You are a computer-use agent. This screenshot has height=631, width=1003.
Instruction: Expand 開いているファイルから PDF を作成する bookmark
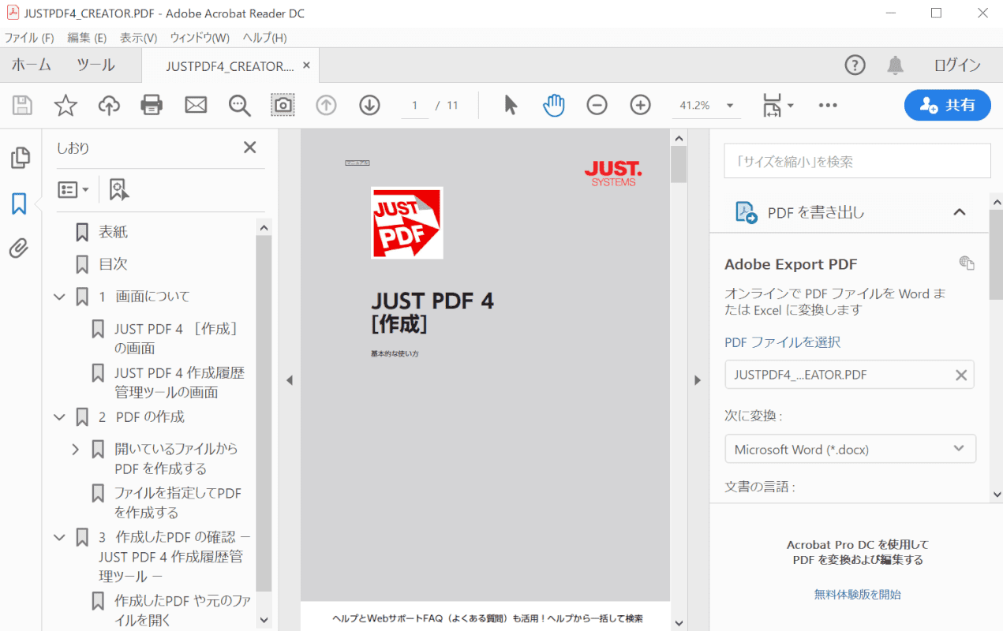76,450
